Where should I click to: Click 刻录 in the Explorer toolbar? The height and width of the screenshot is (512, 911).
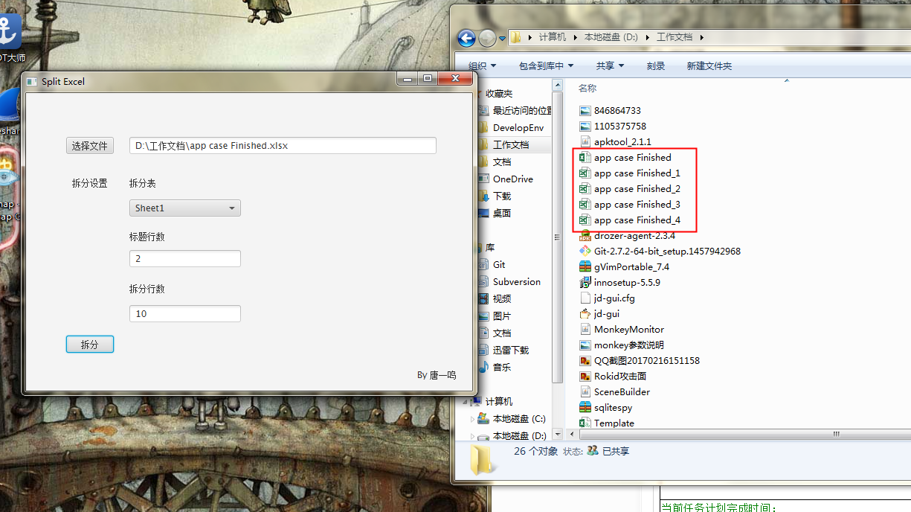point(656,66)
